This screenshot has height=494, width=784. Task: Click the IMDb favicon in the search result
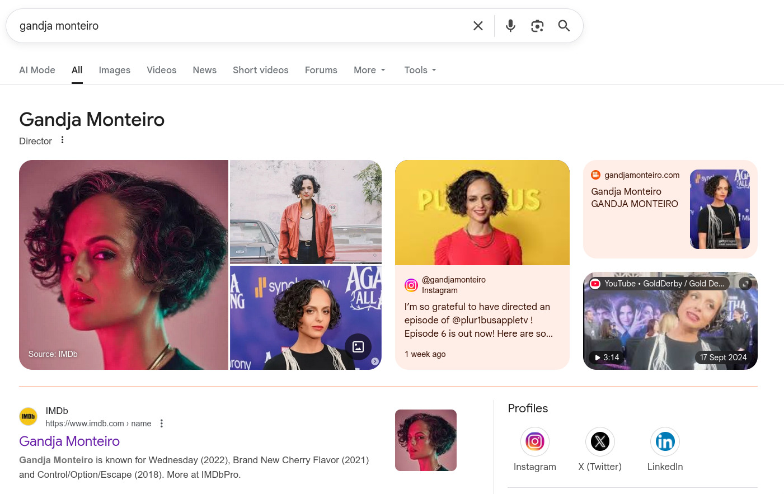click(29, 416)
